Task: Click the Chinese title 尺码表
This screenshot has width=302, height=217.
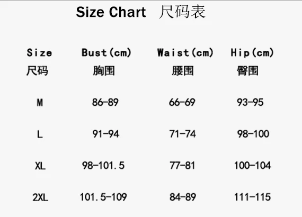Action: [x=182, y=12]
